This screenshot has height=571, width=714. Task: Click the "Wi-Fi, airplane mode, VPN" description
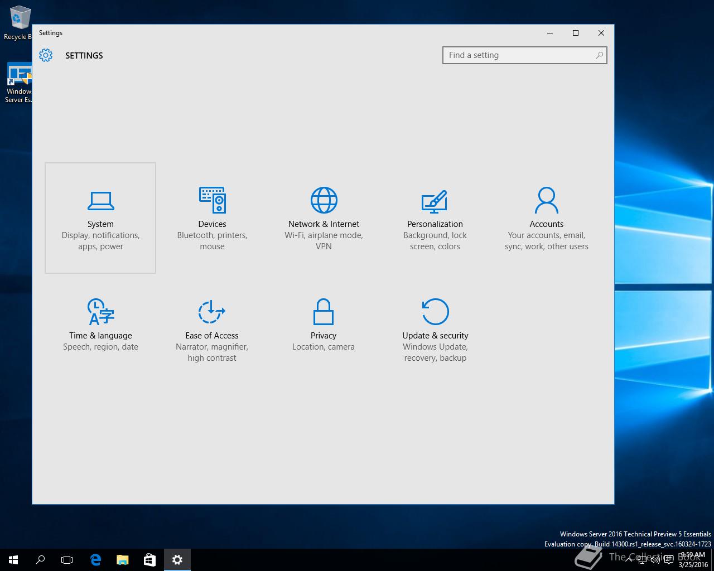click(x=324, y=241)
